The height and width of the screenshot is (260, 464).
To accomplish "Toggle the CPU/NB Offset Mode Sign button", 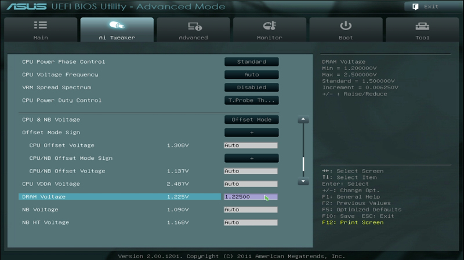I will pos(252,158).
